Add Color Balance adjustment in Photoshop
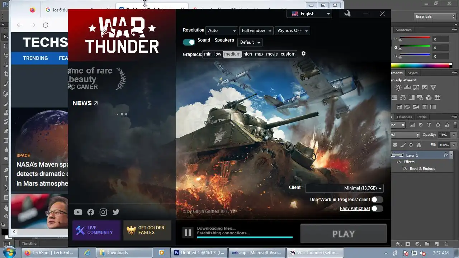The width and height of the screenshot is (459, 258). [x=403, y=97]
